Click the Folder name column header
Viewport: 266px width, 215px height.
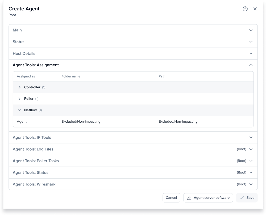point(71,76)
